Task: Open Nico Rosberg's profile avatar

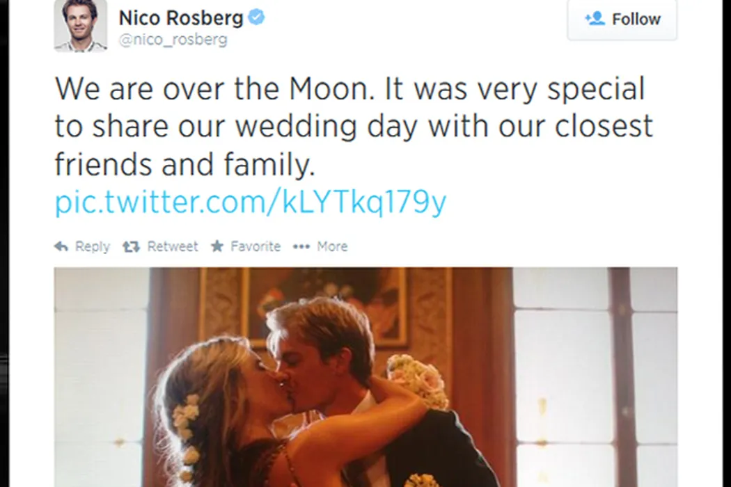Action: click(81, 26)
